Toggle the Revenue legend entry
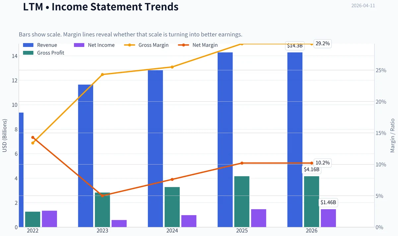Viewport: 398px width, 236px height. click(x=40, y=45)
